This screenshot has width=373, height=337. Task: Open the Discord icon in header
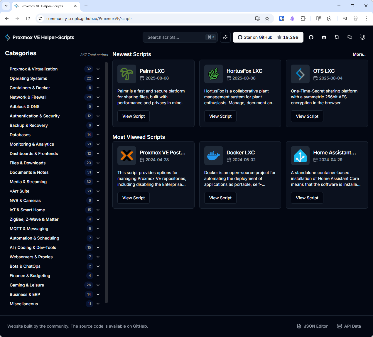click(324, 37)
